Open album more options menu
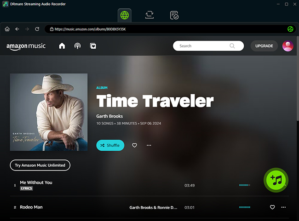 point(149,145)
